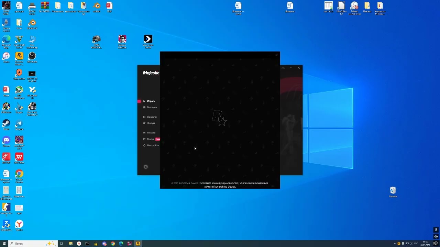Select the WPS PDF desktop icon
Image resolution: width=440 pixels, height=247 pixels.
tap(6, 158)
